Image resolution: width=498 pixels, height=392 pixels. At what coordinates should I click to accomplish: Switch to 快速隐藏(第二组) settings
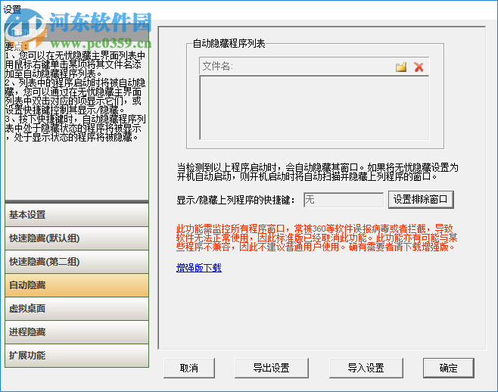coord(77,262)
